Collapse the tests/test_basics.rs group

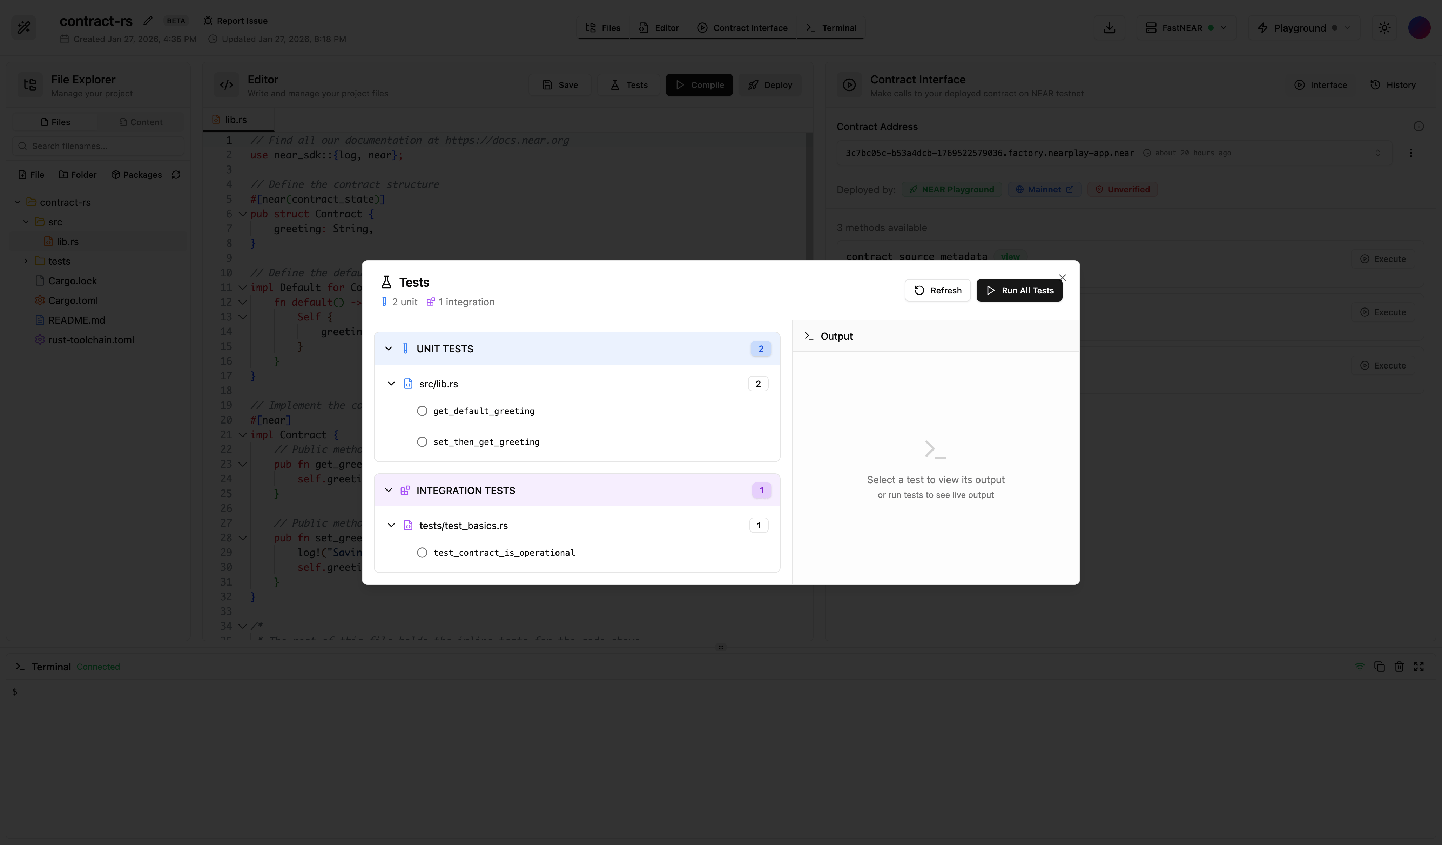coord(391,525)
